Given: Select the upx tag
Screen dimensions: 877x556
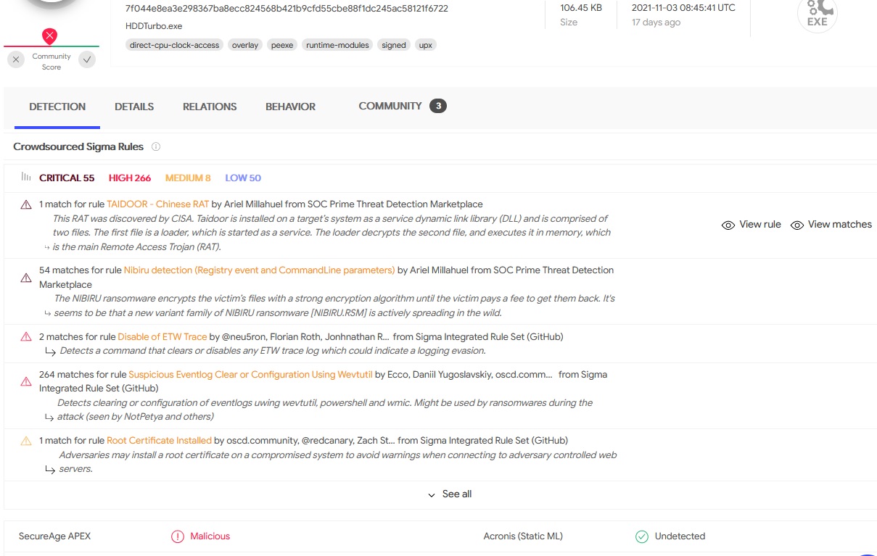Looking at the screenshot, I should coord(426,45).
